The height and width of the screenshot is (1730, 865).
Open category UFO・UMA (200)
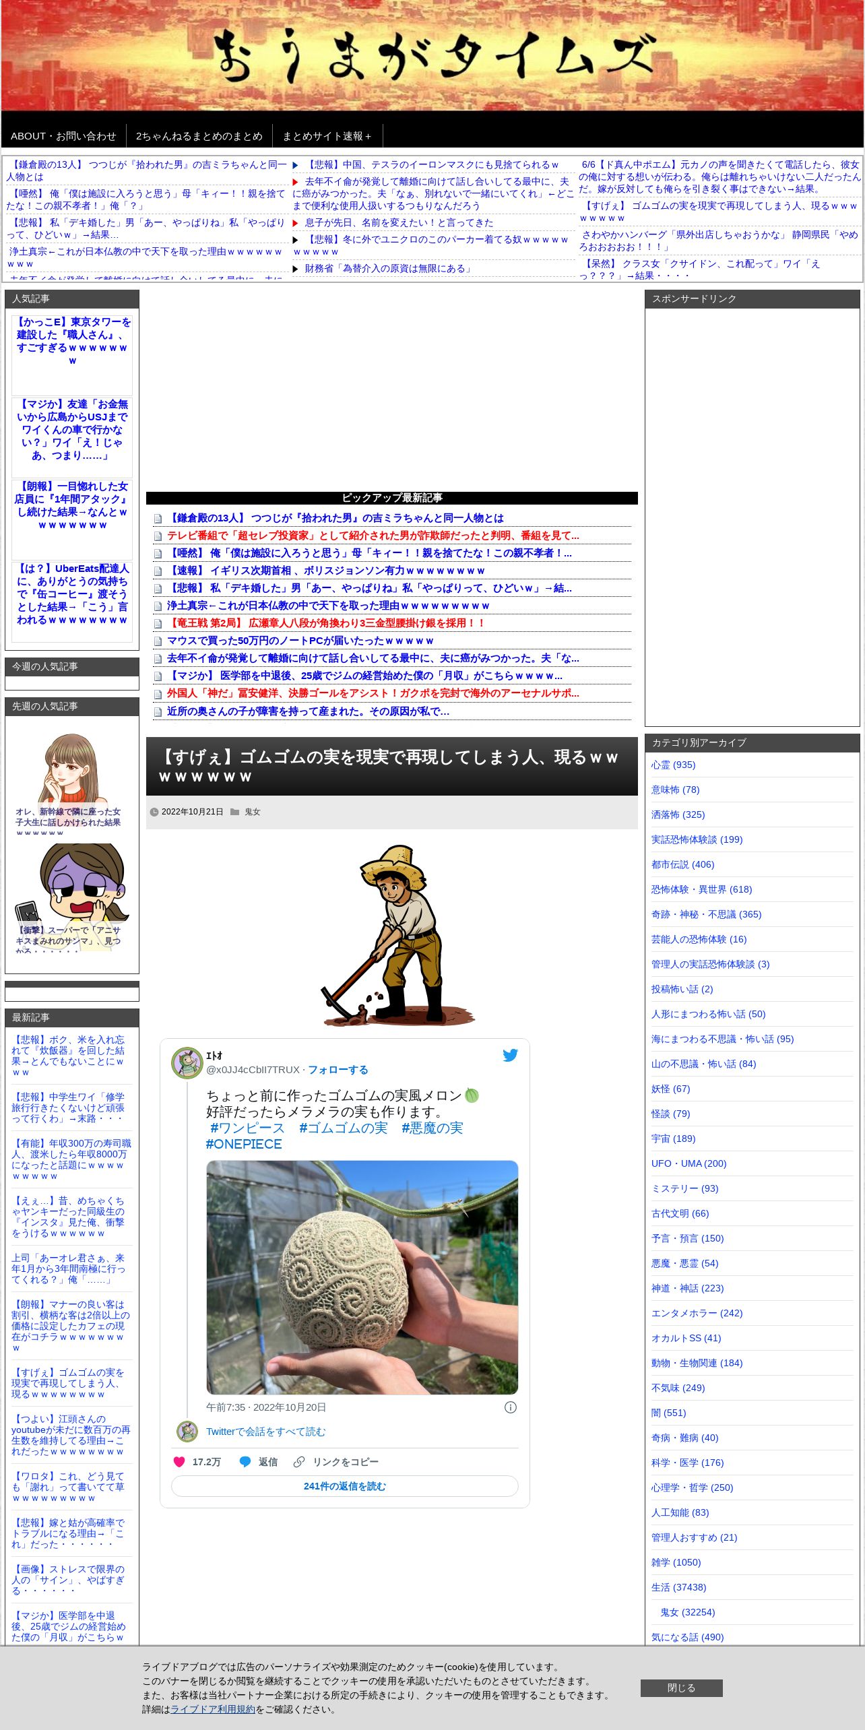(x=688, y=1163)
